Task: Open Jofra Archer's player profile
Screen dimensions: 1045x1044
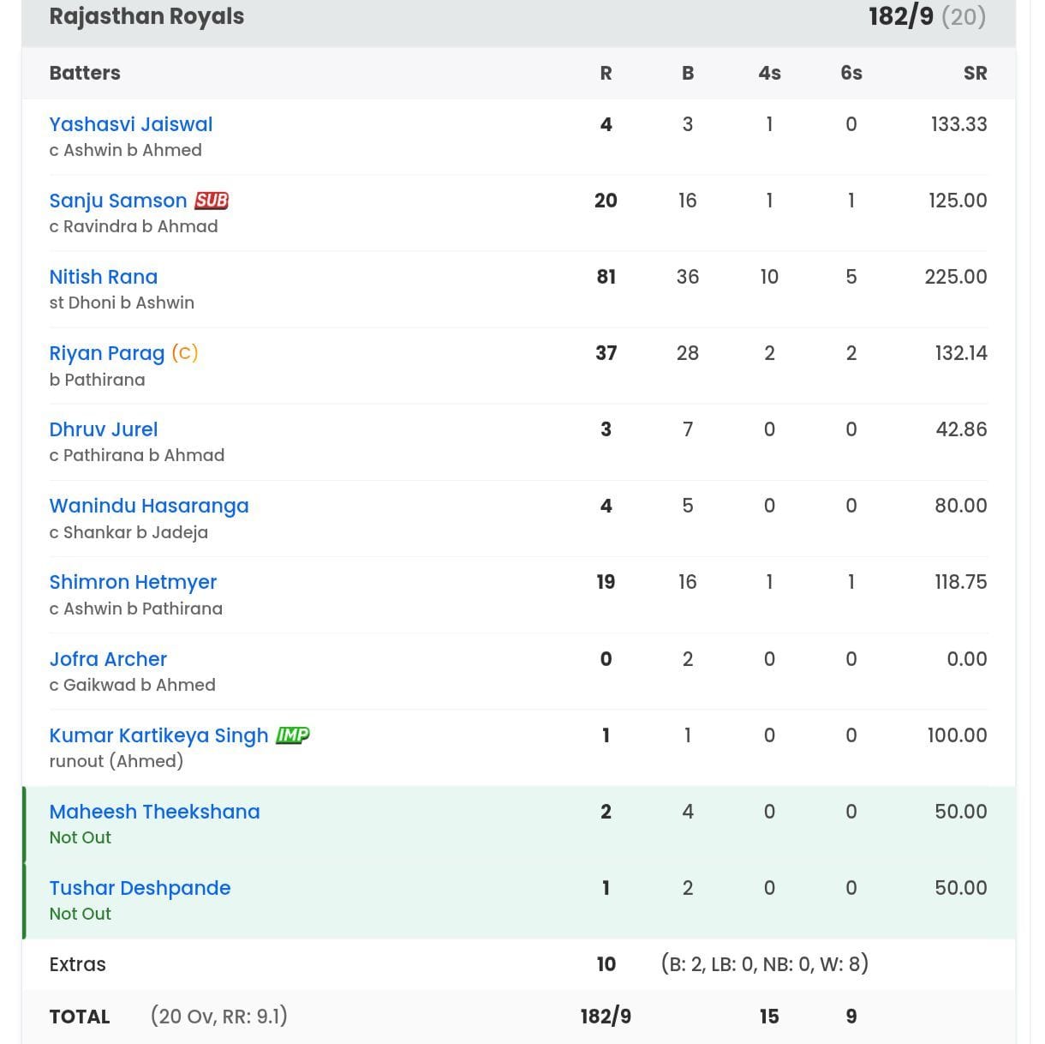Action: pos(108,659)
